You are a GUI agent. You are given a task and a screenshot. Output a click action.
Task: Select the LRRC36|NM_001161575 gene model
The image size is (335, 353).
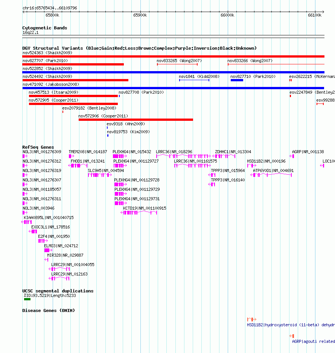pyautogui.click(x=192, y=166)
